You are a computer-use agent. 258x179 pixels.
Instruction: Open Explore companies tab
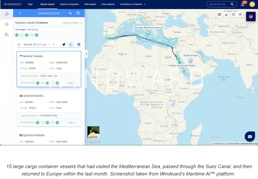point(70,4)
